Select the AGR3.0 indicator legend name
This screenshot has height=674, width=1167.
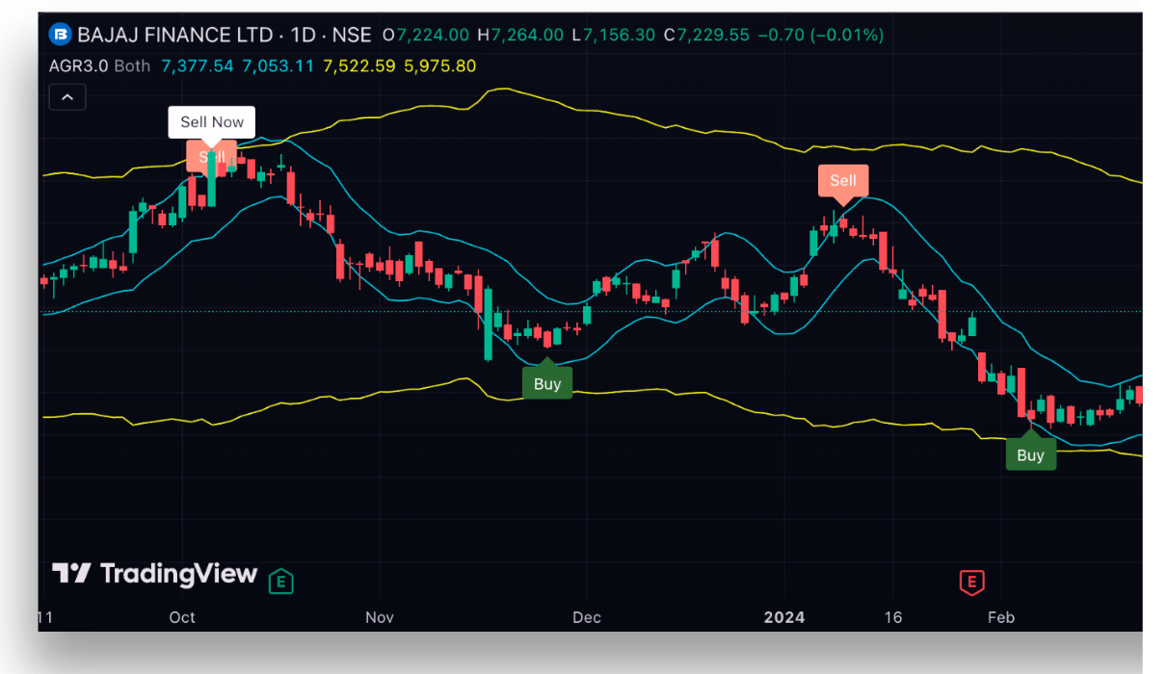pos(78,66)
